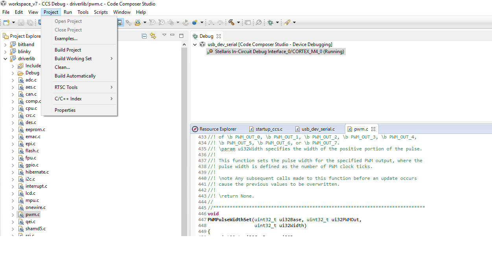Image resolution: width=492 pixels, height=255 pixels.
Task: Open the Run menu
Action: pyautogui.click(x=68, y=12)
